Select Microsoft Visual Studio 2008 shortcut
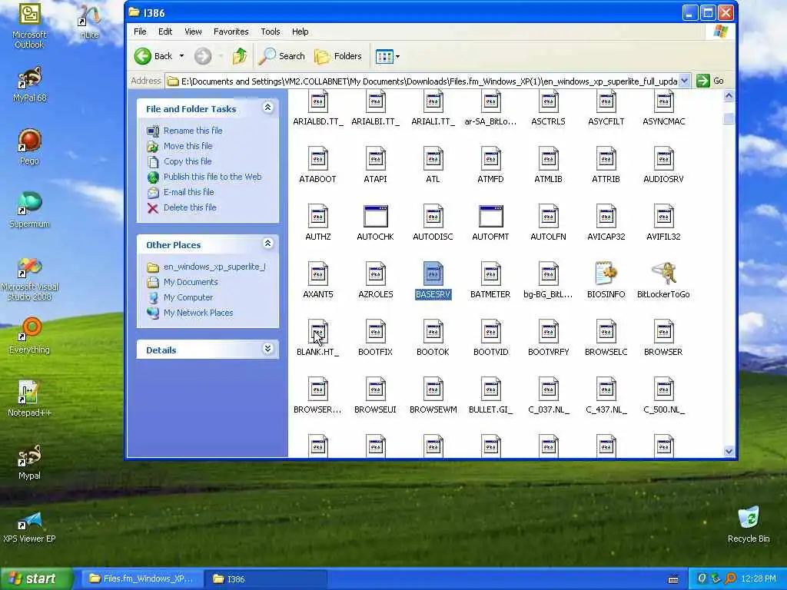787x590 pixels. 29,278
